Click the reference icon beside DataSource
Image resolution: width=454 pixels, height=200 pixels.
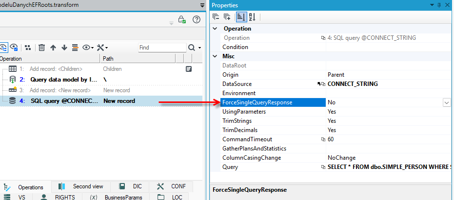pos(319,84)
